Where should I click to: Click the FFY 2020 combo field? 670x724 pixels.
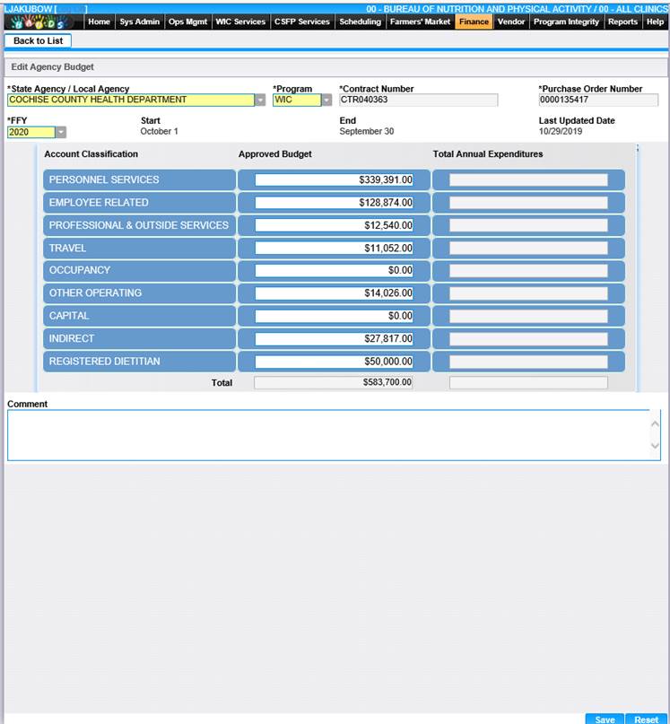click(x=31, y=132)
